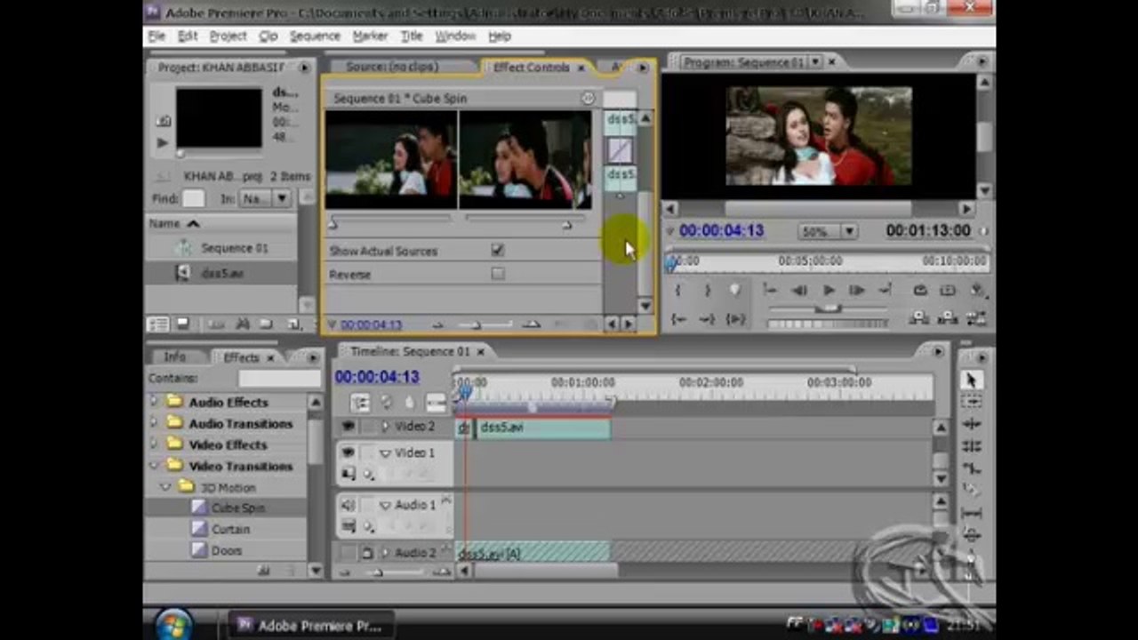Viewport: 1138px width, 640px height.
Task: Click the Windows Start button
Action: pos(173,623)
